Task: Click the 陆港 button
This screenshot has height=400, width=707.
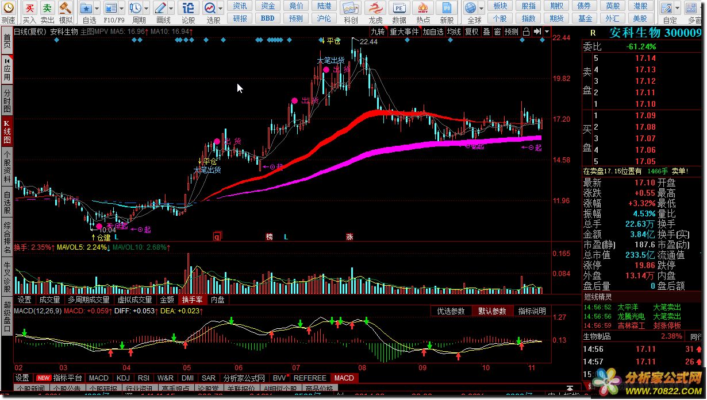Action: tap(324, 6)
